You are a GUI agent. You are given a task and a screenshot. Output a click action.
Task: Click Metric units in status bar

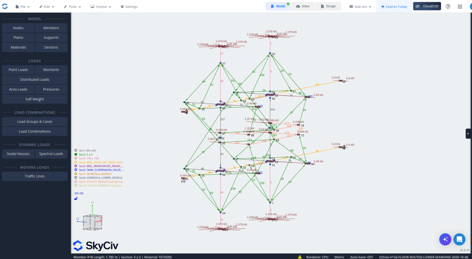point(339,257)
